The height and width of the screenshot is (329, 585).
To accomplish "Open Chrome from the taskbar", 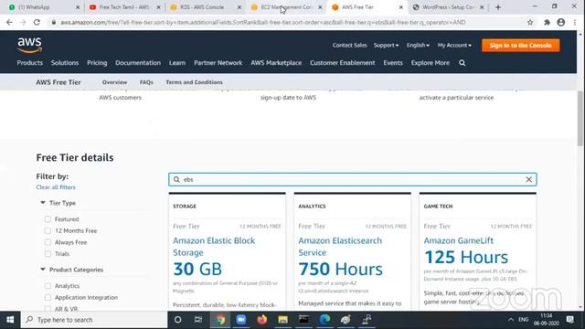I will tap(220, 320).
